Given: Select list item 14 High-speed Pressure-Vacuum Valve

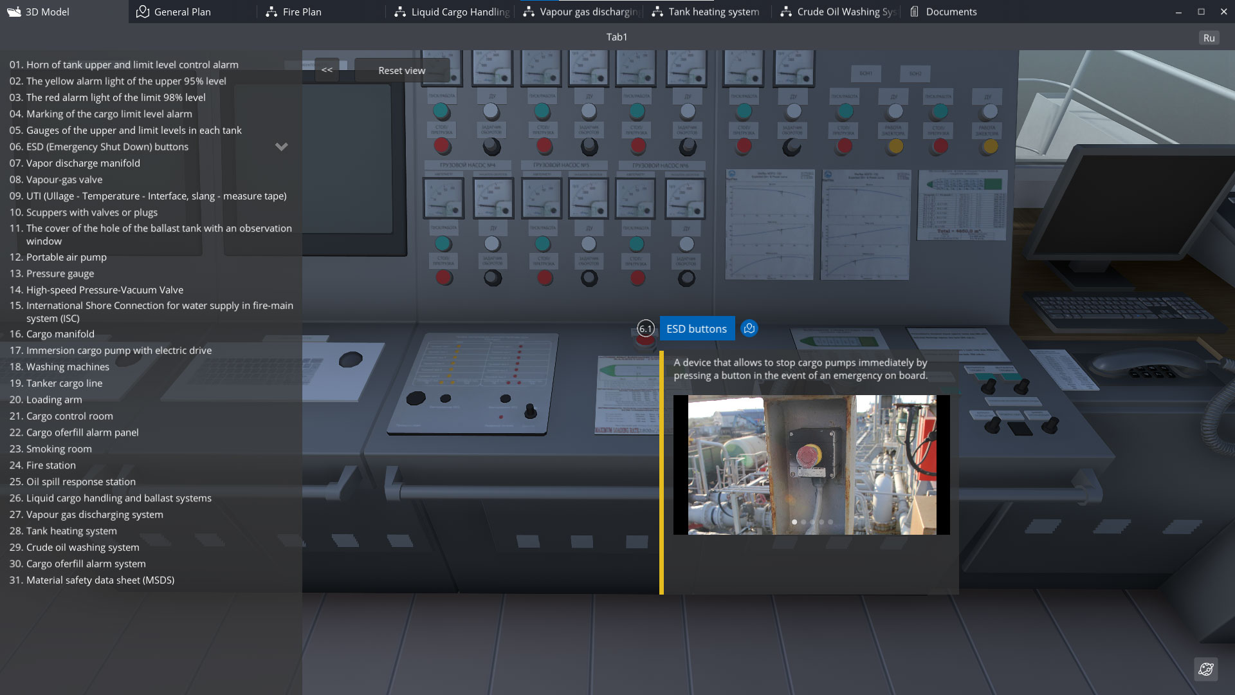Looking at the screenshot, I should tap(105, 290).
